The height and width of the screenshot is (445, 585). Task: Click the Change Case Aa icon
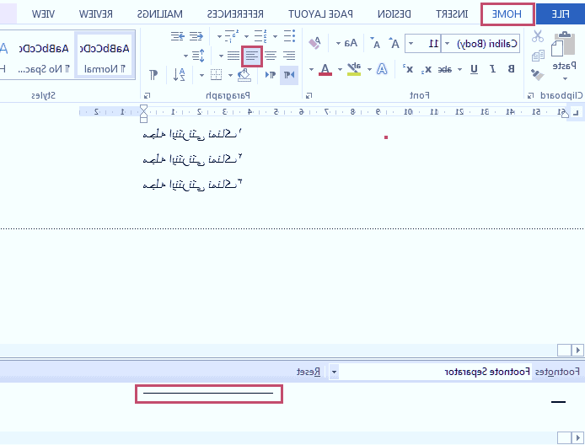tap(351, 43)
